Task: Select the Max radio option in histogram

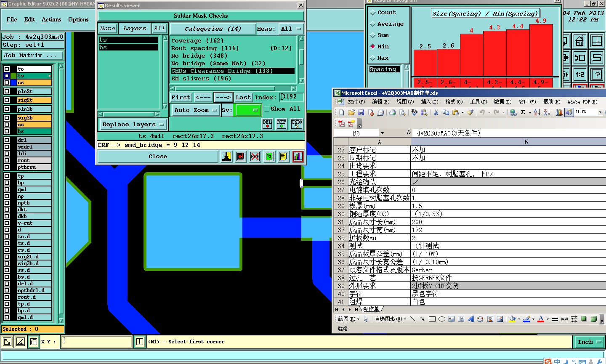Action: point(372,58)
